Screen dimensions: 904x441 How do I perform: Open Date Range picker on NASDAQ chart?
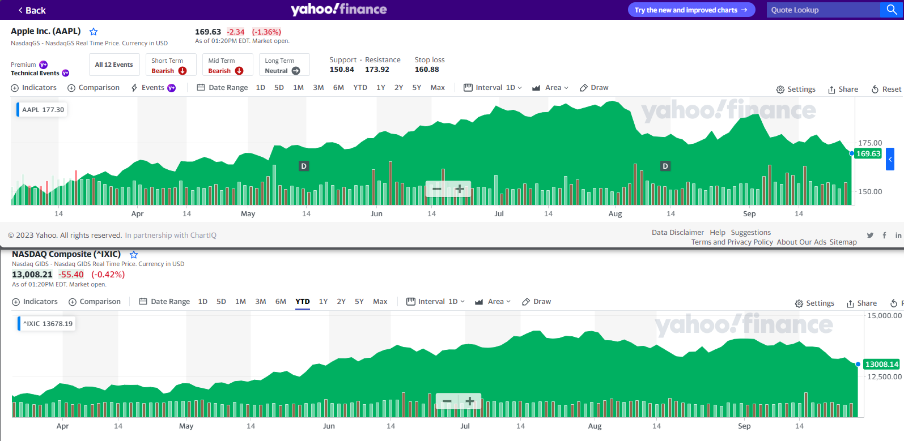click(x=164, y=302)
